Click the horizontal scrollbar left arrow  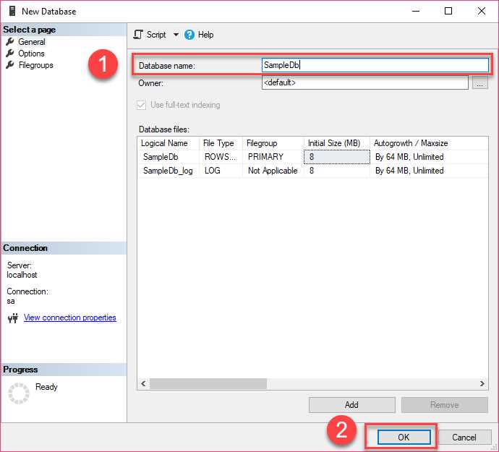143,383
